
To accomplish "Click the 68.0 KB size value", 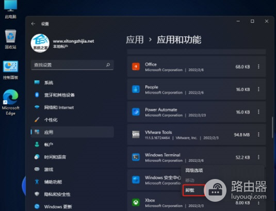I will coord(243,67).
